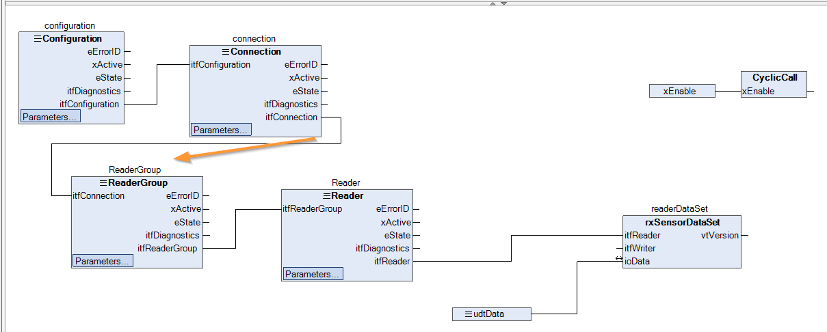Select eErrorID output on Configuration block

tap(104, 52)
